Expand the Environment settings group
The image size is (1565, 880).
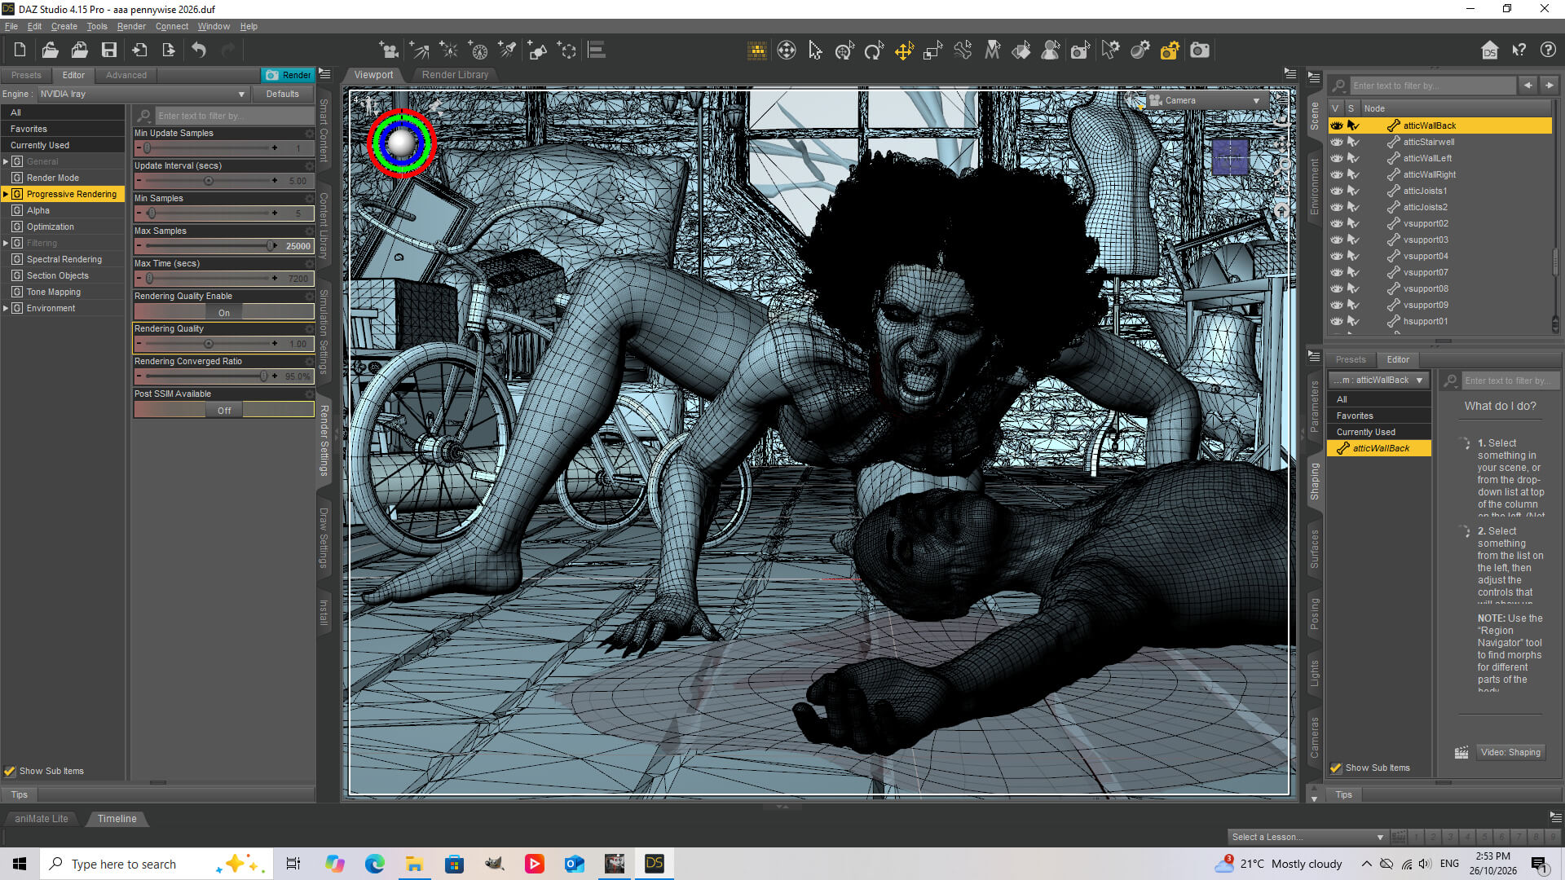(x=6, y=308)
